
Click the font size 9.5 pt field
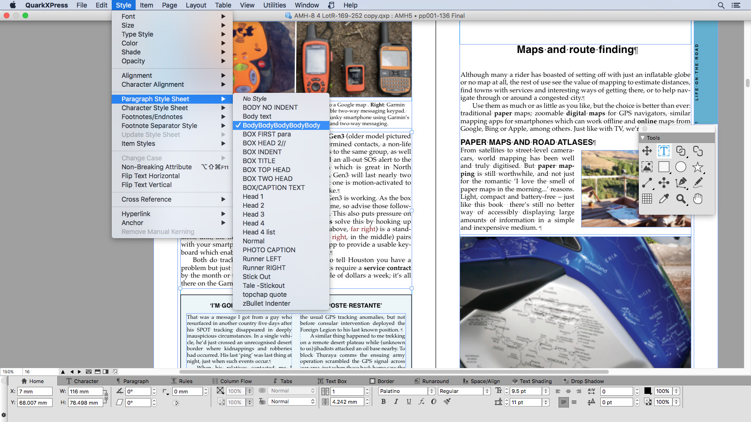(x=526, y=391)
